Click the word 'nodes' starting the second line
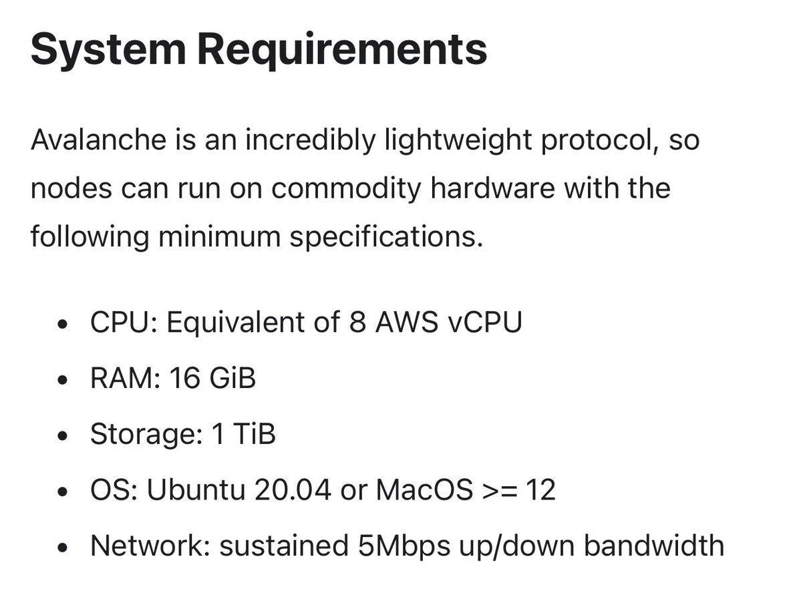 [71, 189]
